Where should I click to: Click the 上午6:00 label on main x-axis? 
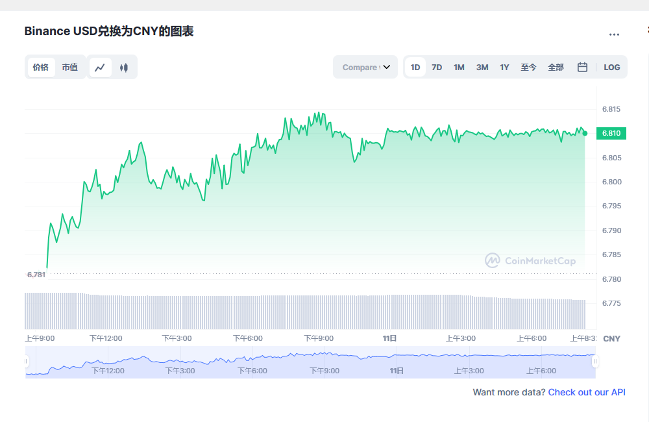point(532,338)
